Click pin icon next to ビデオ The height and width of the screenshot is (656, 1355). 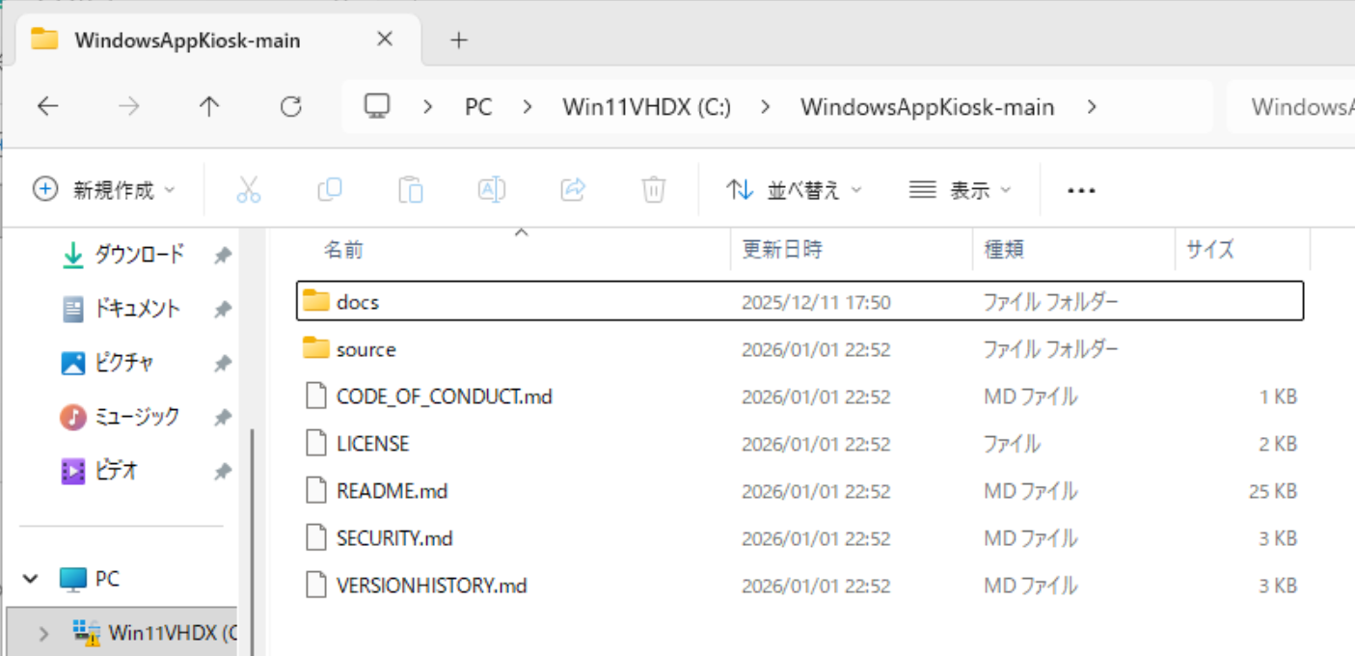click(223, 472)
